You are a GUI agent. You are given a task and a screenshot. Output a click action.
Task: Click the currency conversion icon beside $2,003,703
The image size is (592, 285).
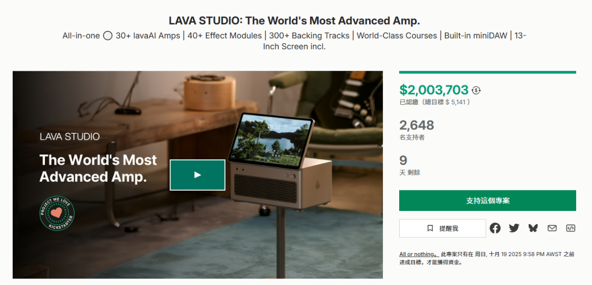476,90
